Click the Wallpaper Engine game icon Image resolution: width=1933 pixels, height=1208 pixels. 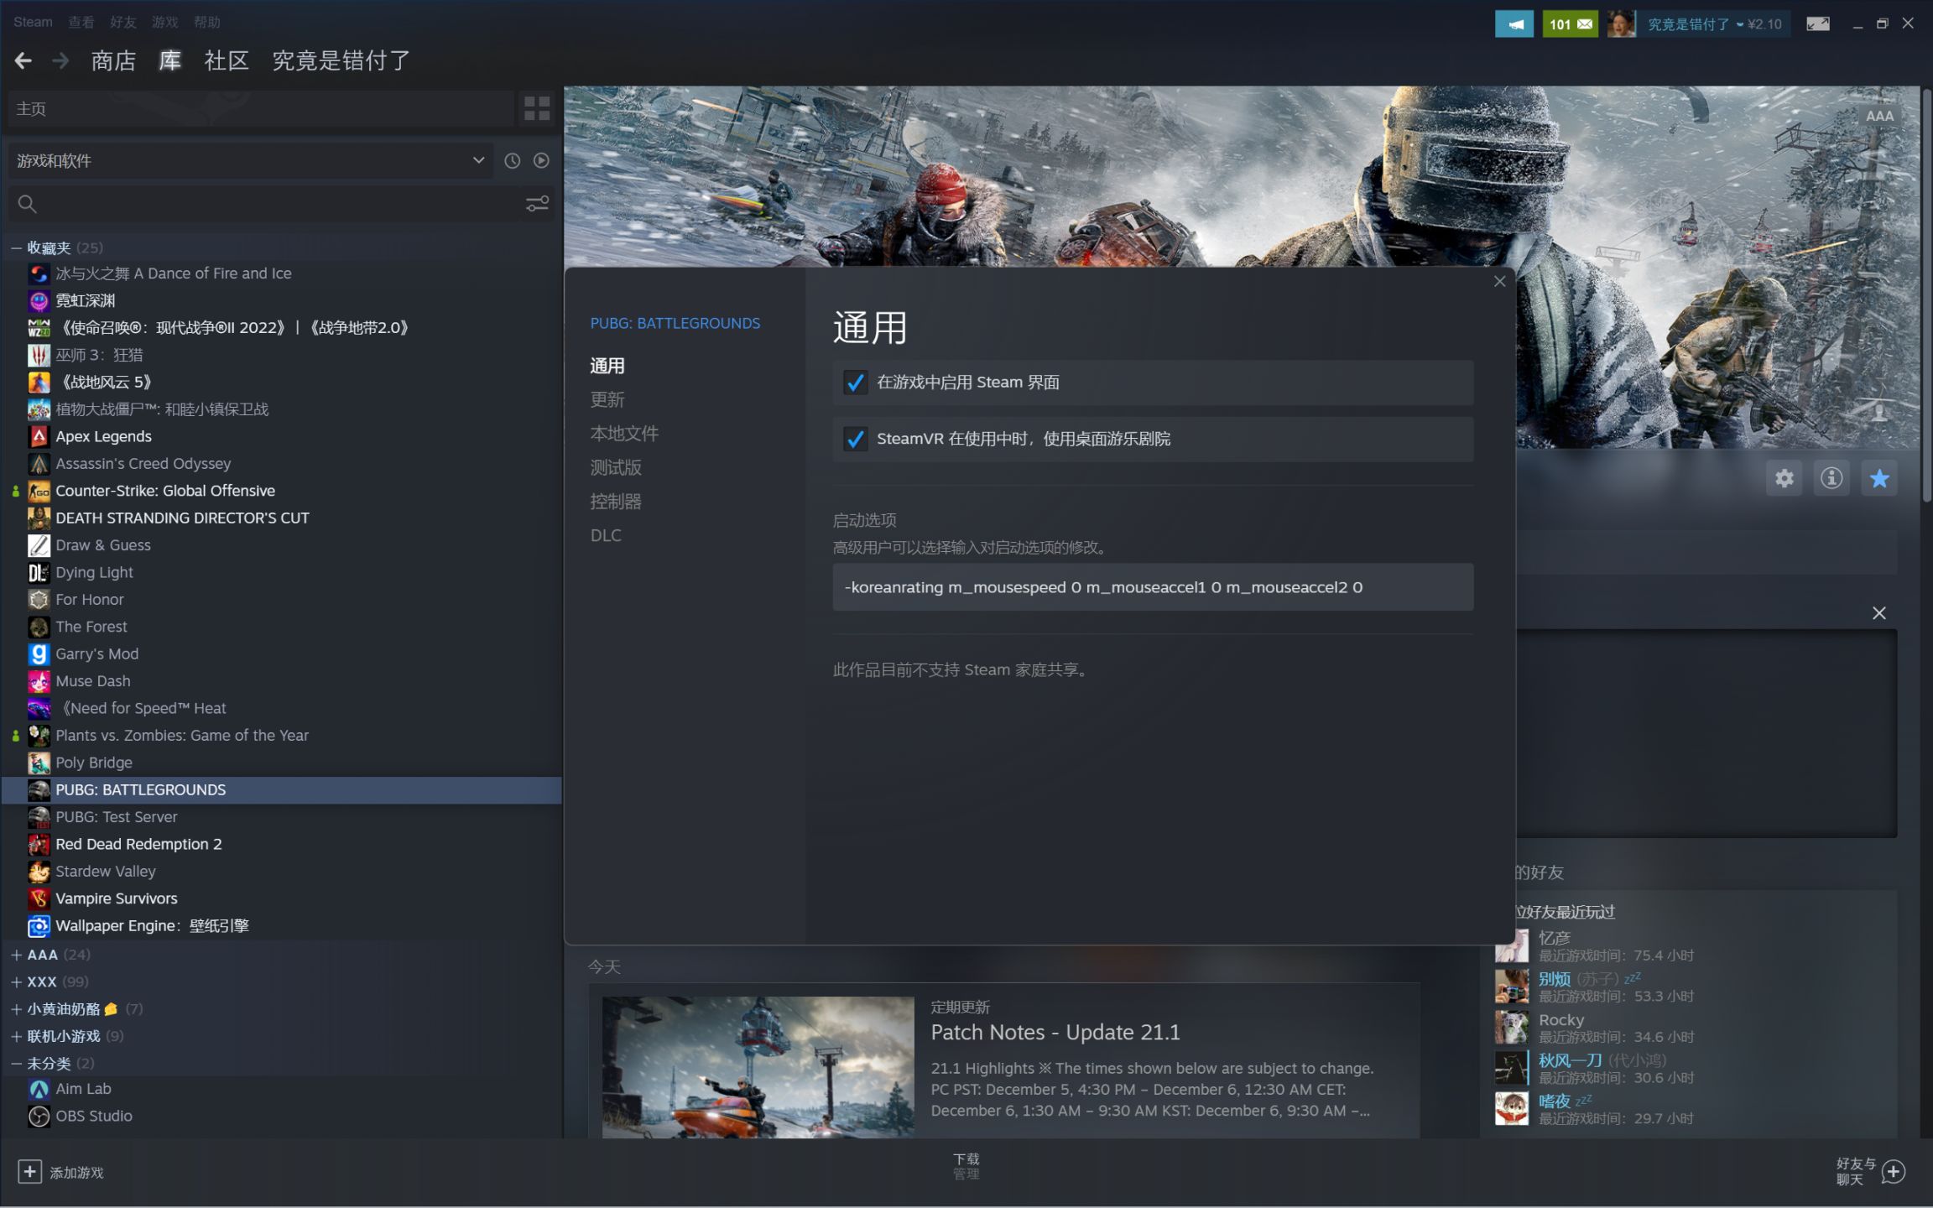click(39, 926)
